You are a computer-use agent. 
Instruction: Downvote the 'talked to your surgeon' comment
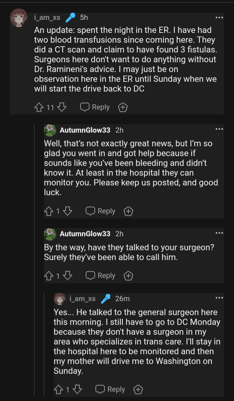coord(68,276)
